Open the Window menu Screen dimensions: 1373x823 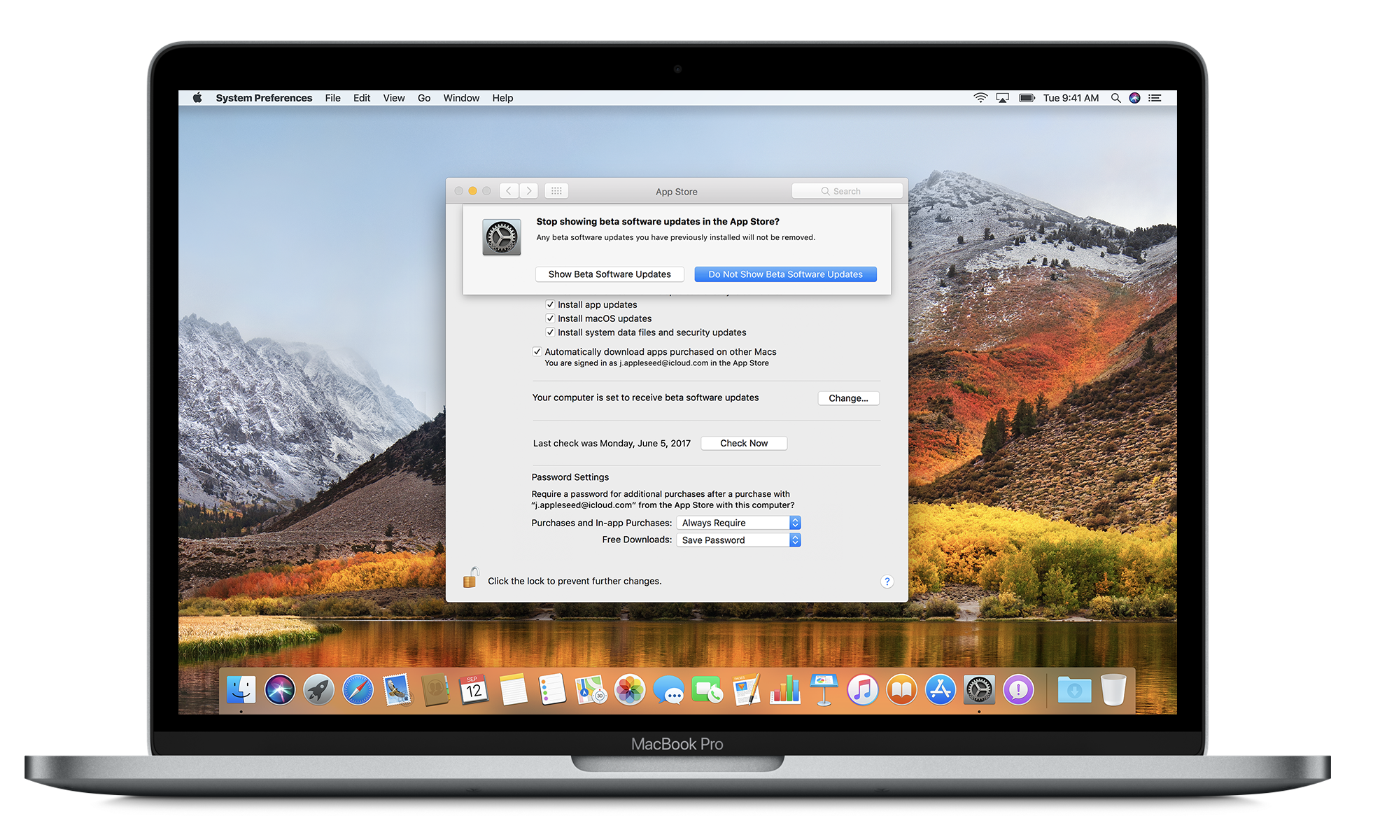point(461,98)
